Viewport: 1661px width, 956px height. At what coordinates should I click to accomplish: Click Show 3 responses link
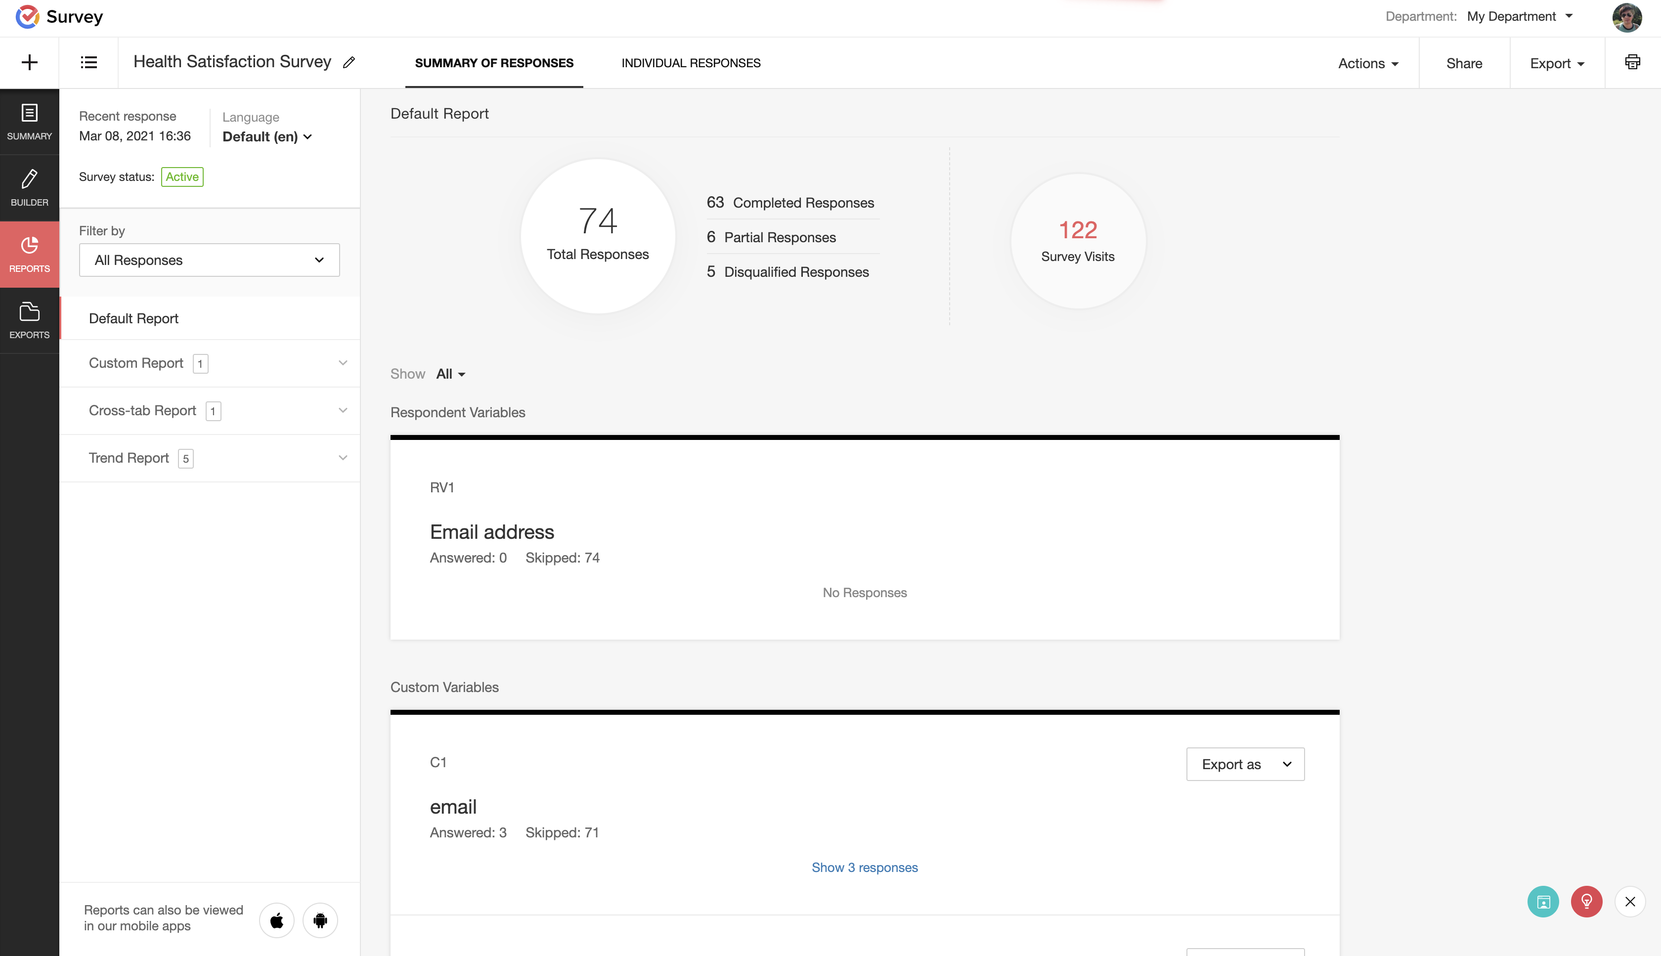(x=865, y=868)
